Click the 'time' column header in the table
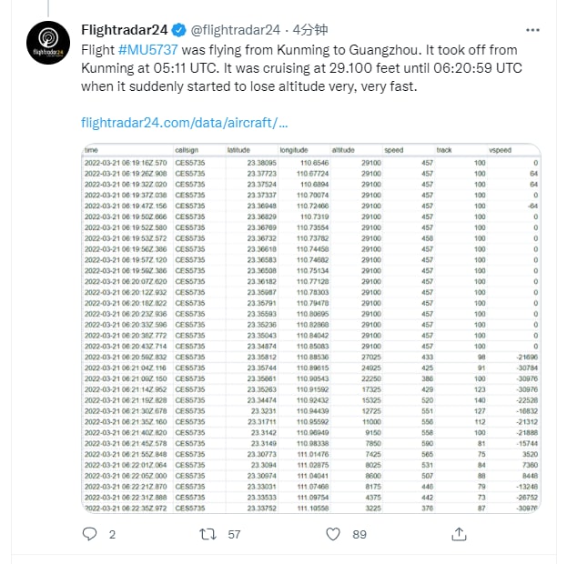Image resolution: width=567 pixels, height=564 pixels. click(91, 150)
